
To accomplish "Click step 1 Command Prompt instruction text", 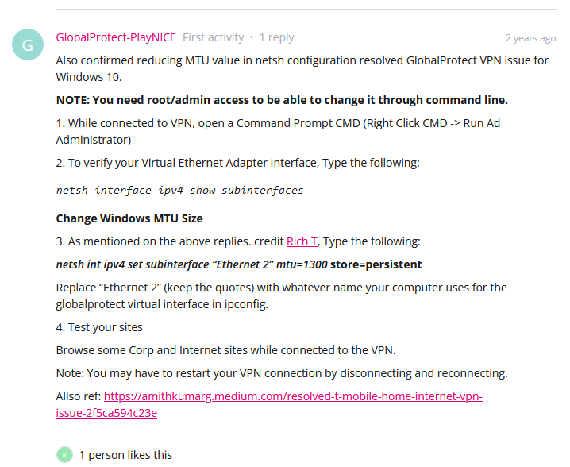I will point(278,131).
